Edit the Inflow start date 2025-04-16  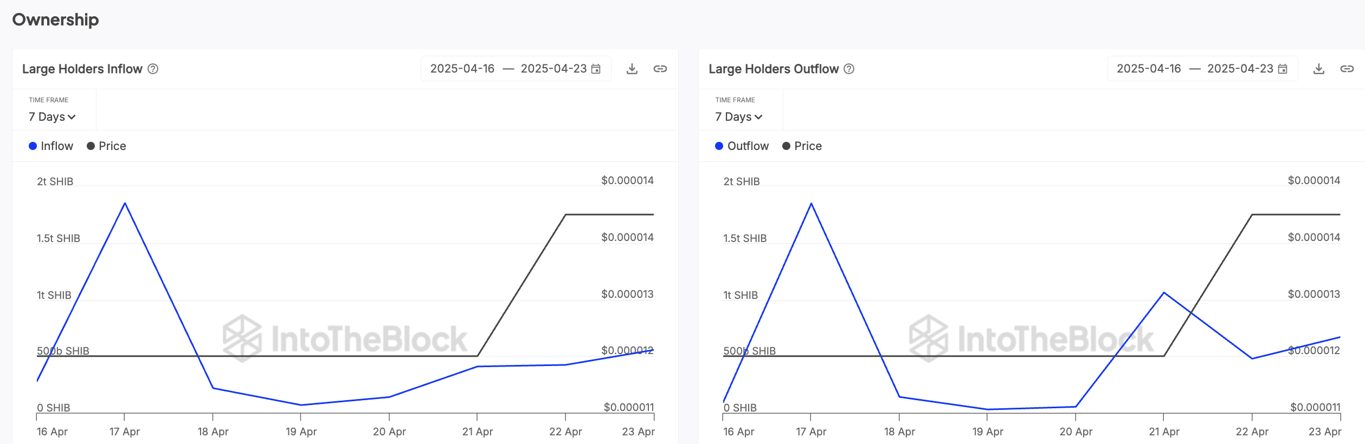(x=462, y=69)
